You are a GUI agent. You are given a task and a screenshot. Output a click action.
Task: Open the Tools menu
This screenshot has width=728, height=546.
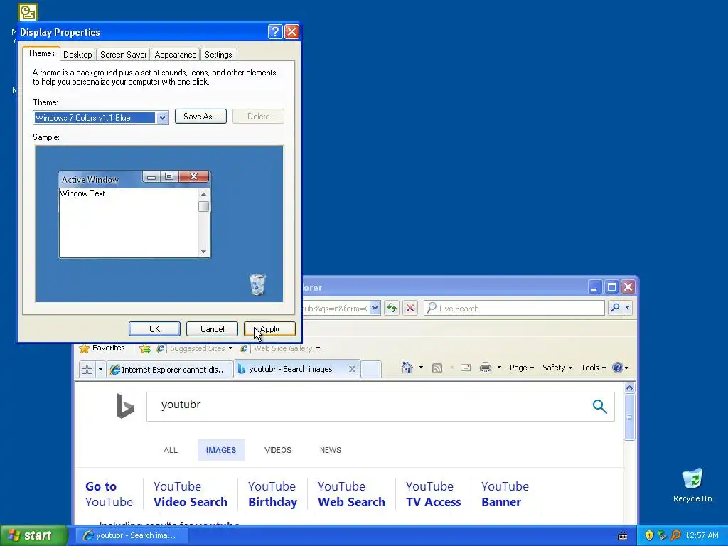[593, 368]
